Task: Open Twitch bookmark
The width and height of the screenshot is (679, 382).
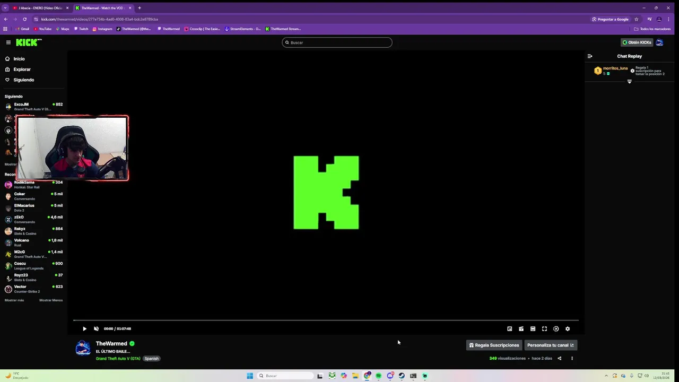Action: [81, 29]
